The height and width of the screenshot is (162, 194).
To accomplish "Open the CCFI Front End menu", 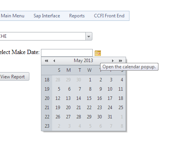I will (x=109, y=16).
